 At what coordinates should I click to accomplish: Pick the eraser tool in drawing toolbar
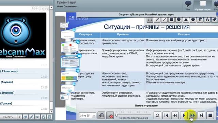click(215, 19)
